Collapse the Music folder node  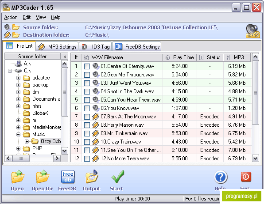tap(18, 134)
